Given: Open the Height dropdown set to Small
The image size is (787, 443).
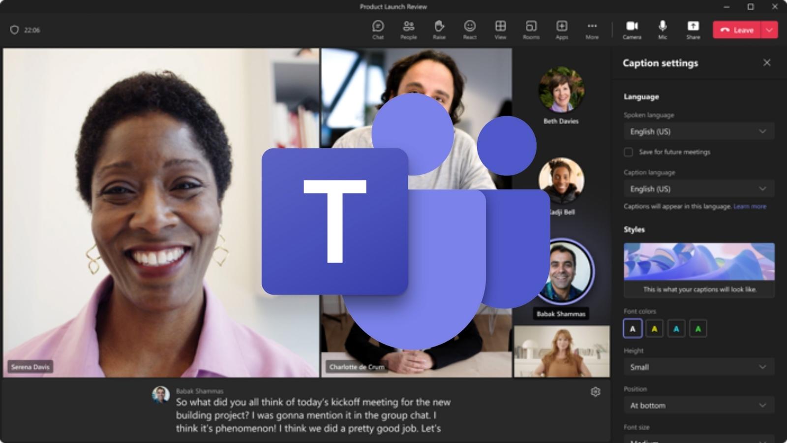Looking at the screenshot, I should click(699, 367).
